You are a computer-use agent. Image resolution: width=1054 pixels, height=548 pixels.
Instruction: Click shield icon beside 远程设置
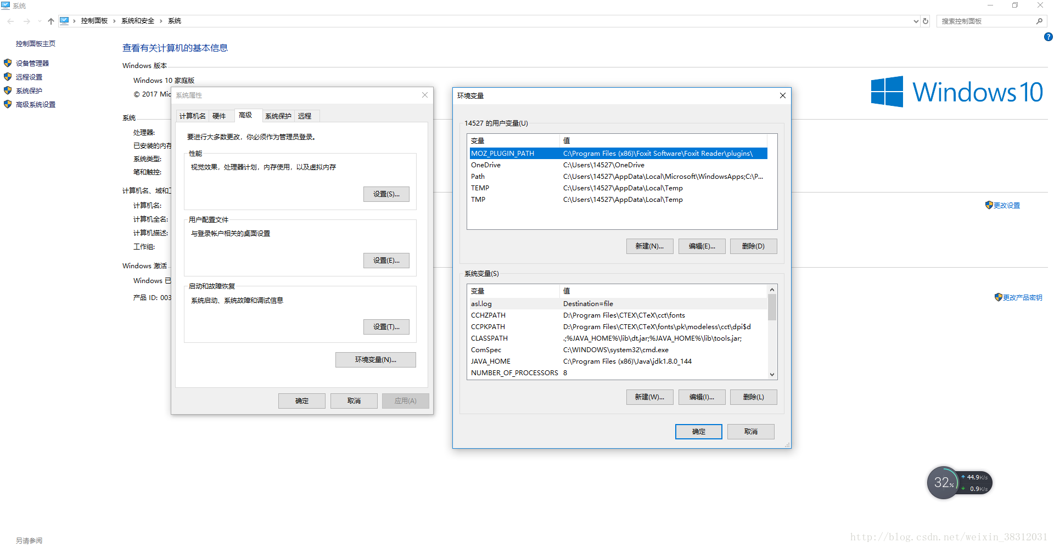coord(8,77)
